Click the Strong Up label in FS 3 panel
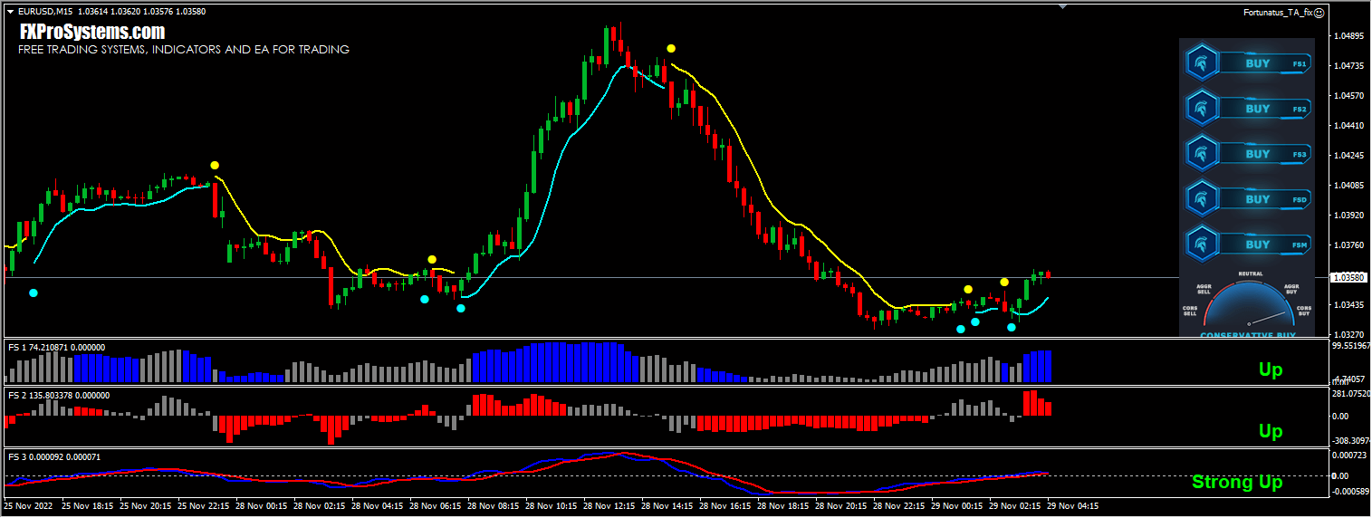The width and height of the screenshot is (1372, 518). coord(1236,482)
